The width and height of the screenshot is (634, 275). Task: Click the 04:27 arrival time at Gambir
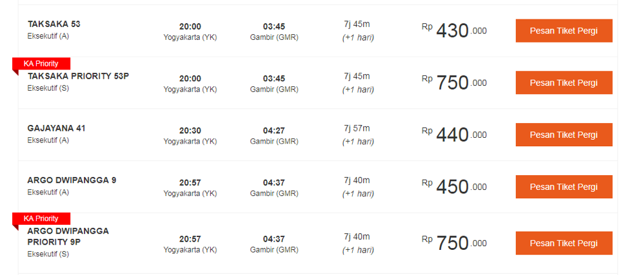pos(273,131)
